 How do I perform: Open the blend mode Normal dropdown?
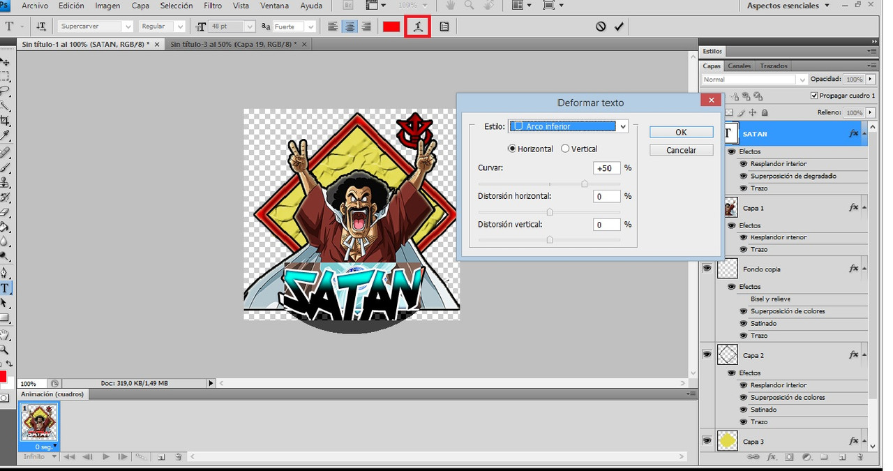pyautogui.click(x=754, y=80)
